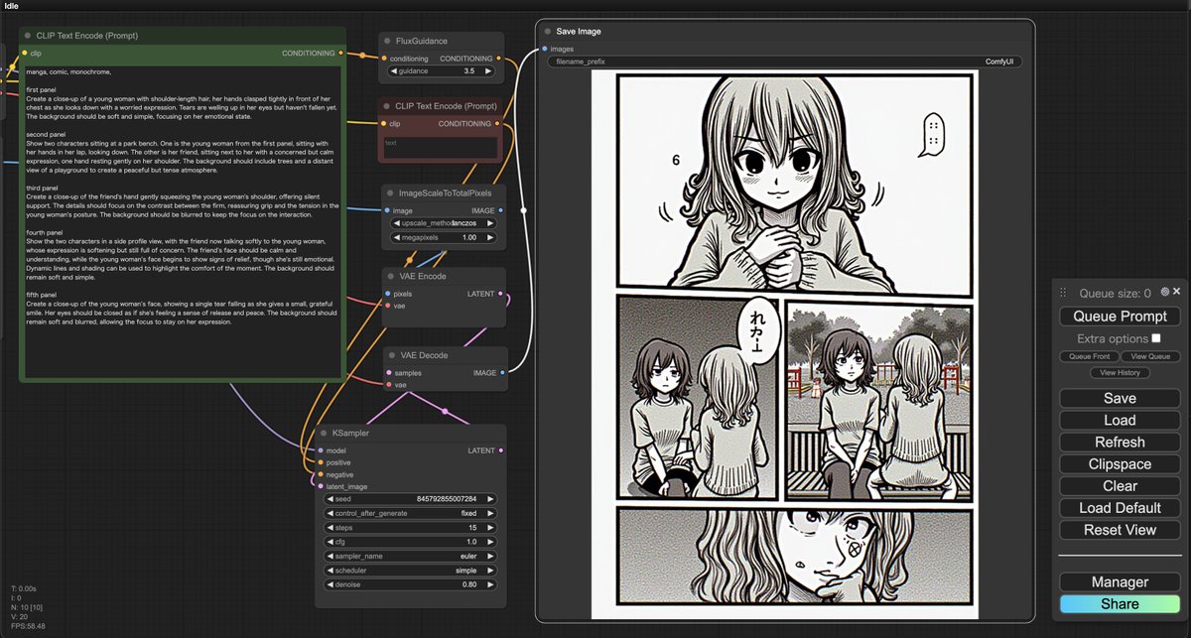
Task: Open View History list
Action: (1120, 373)
